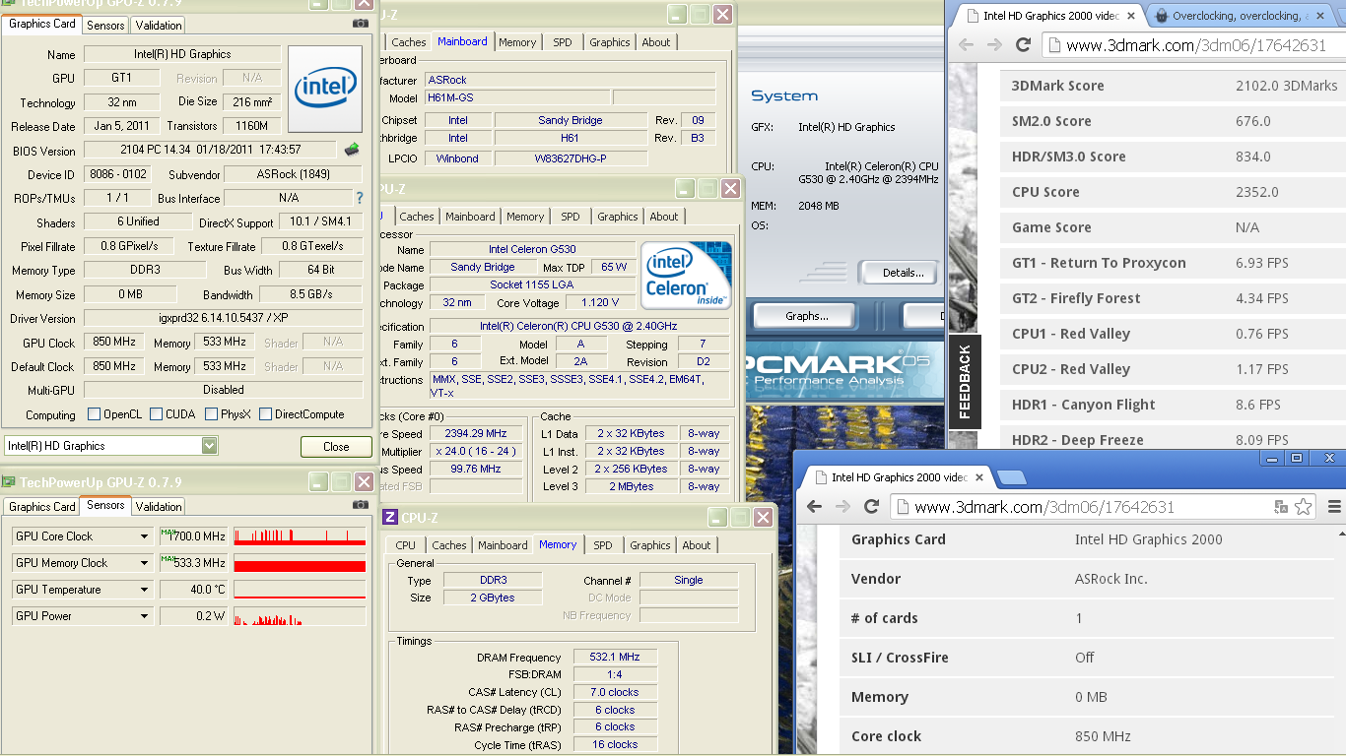
Task: Click the vertical FEEDBACK button
Action: click(965, 382)
